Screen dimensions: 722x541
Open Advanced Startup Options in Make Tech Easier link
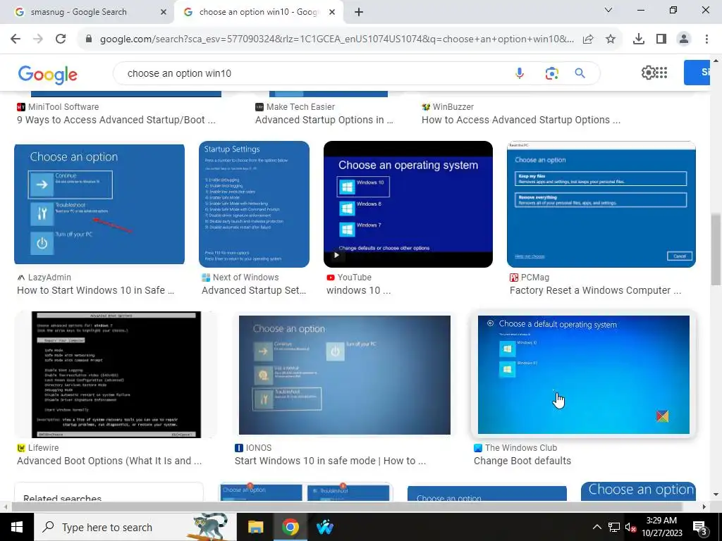[x=324, y=120]
